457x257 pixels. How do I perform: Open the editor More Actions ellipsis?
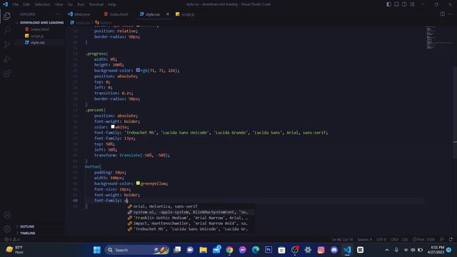tap(451, 14)
